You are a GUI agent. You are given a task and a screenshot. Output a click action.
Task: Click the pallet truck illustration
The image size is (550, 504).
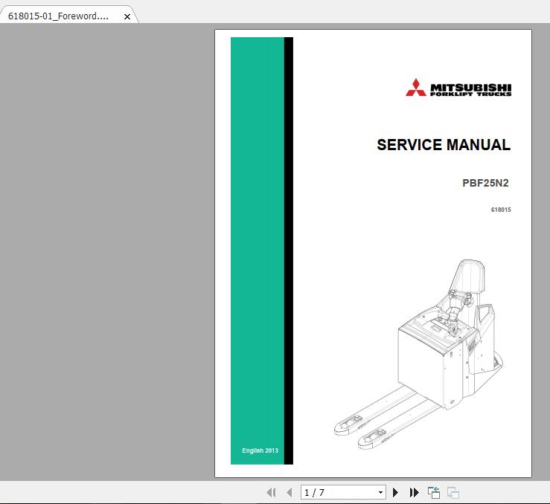point(419,354)
